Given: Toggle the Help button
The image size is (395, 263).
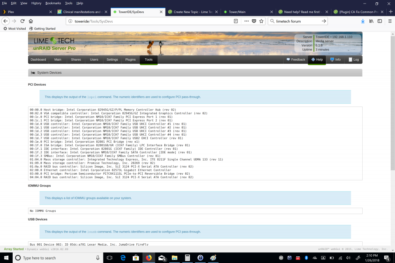Looking at the screenshot, I should click(317, 60).
